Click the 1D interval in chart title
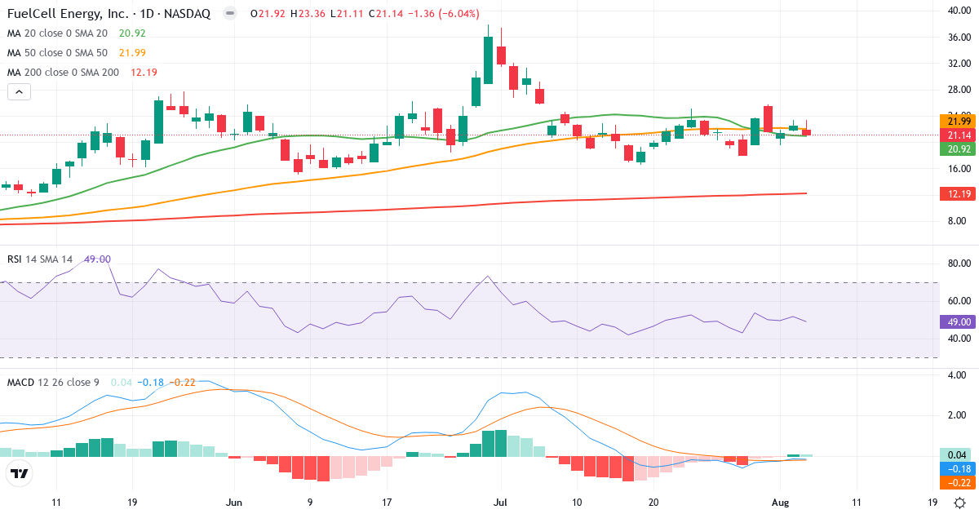The width and height of the screenshot is (979, 514). (x=146, y=14)
